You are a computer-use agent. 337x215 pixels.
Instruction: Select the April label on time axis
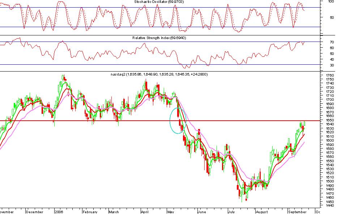pyautogui.click(x=145, y=212)
